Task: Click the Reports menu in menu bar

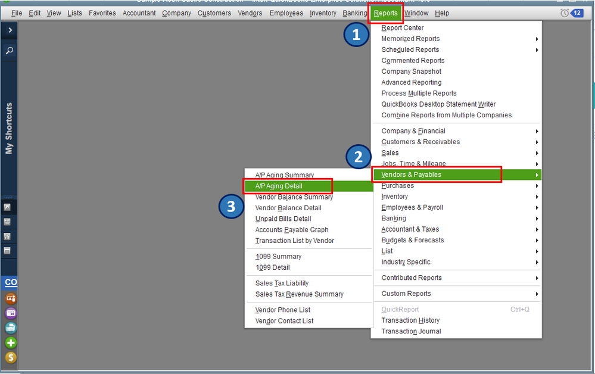Action: point(385,13)
